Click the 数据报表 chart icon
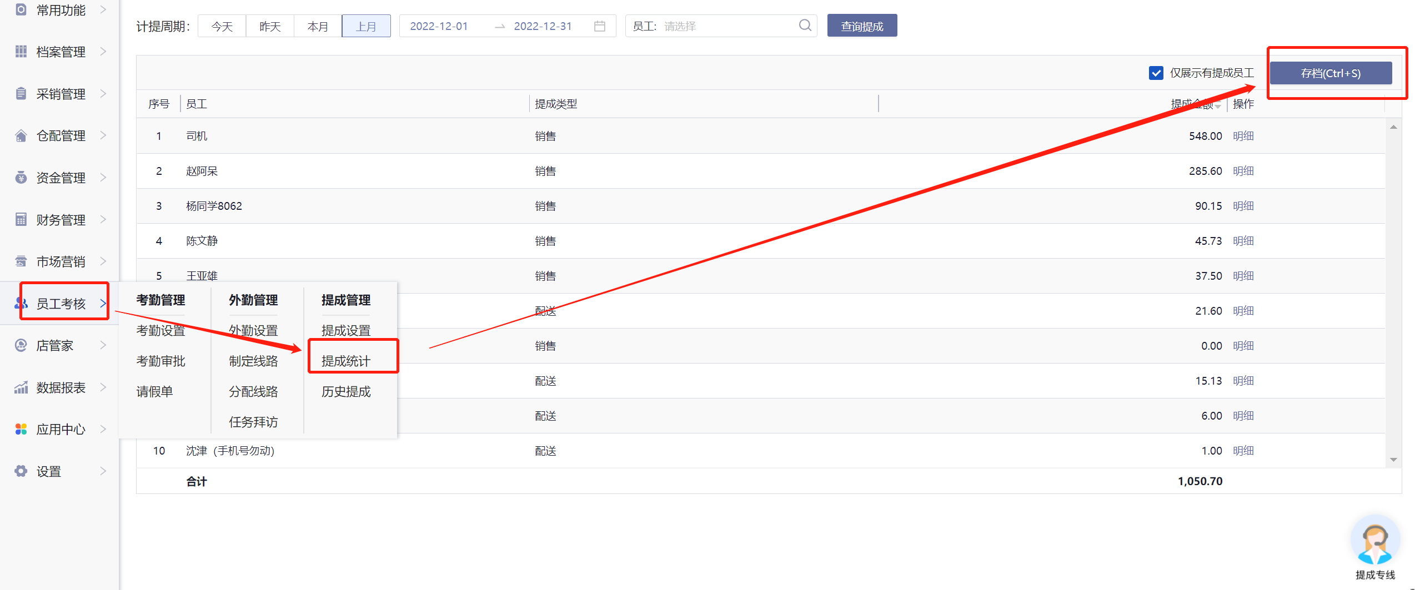The width and height of the screenshot is (1415, 590). click(21, 387)
